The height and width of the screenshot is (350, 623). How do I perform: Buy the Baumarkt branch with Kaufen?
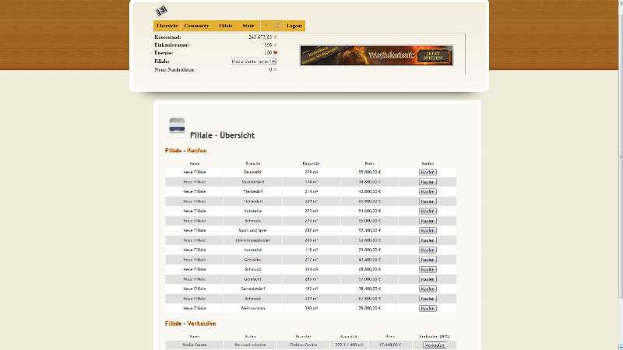click(x=428, y=172)
